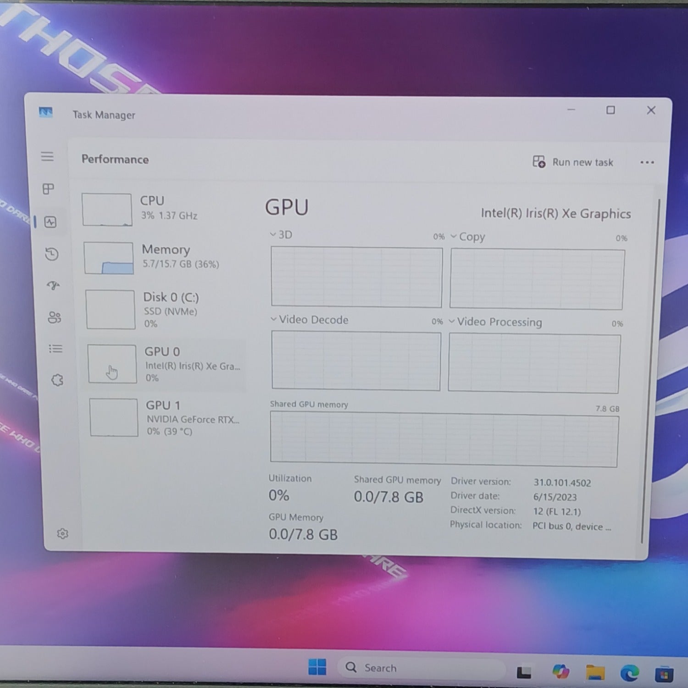This screenshot has height=688, width=688.
Task: Open Startup apps page icon
Action: click(53, 286)
